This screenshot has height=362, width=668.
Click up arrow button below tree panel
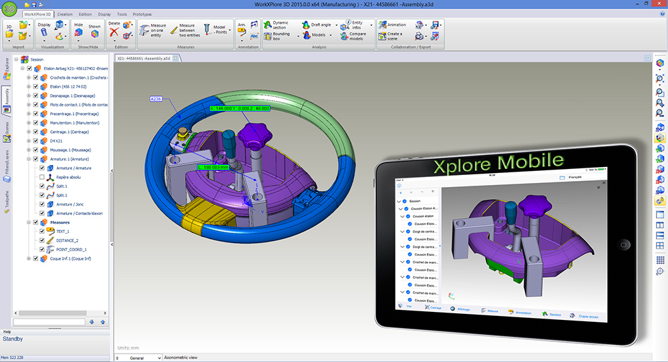point(103,323)
